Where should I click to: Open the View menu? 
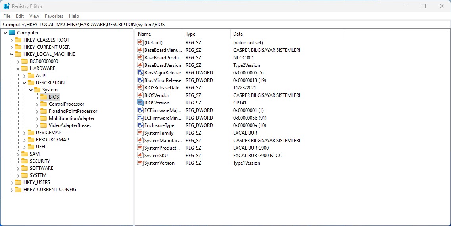click(34, 16)
